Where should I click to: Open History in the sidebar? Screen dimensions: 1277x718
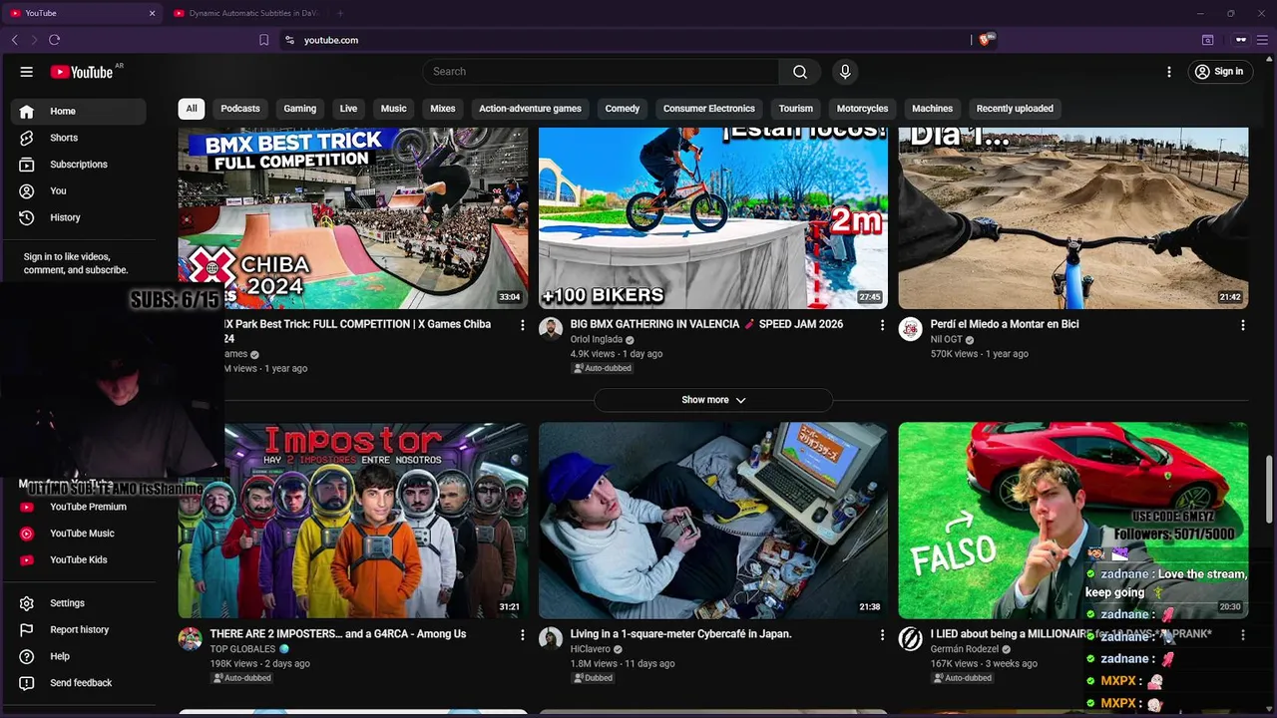[79, 217]
